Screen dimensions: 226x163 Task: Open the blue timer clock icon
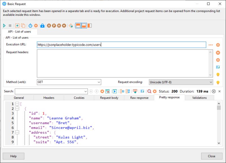point(30,26)
